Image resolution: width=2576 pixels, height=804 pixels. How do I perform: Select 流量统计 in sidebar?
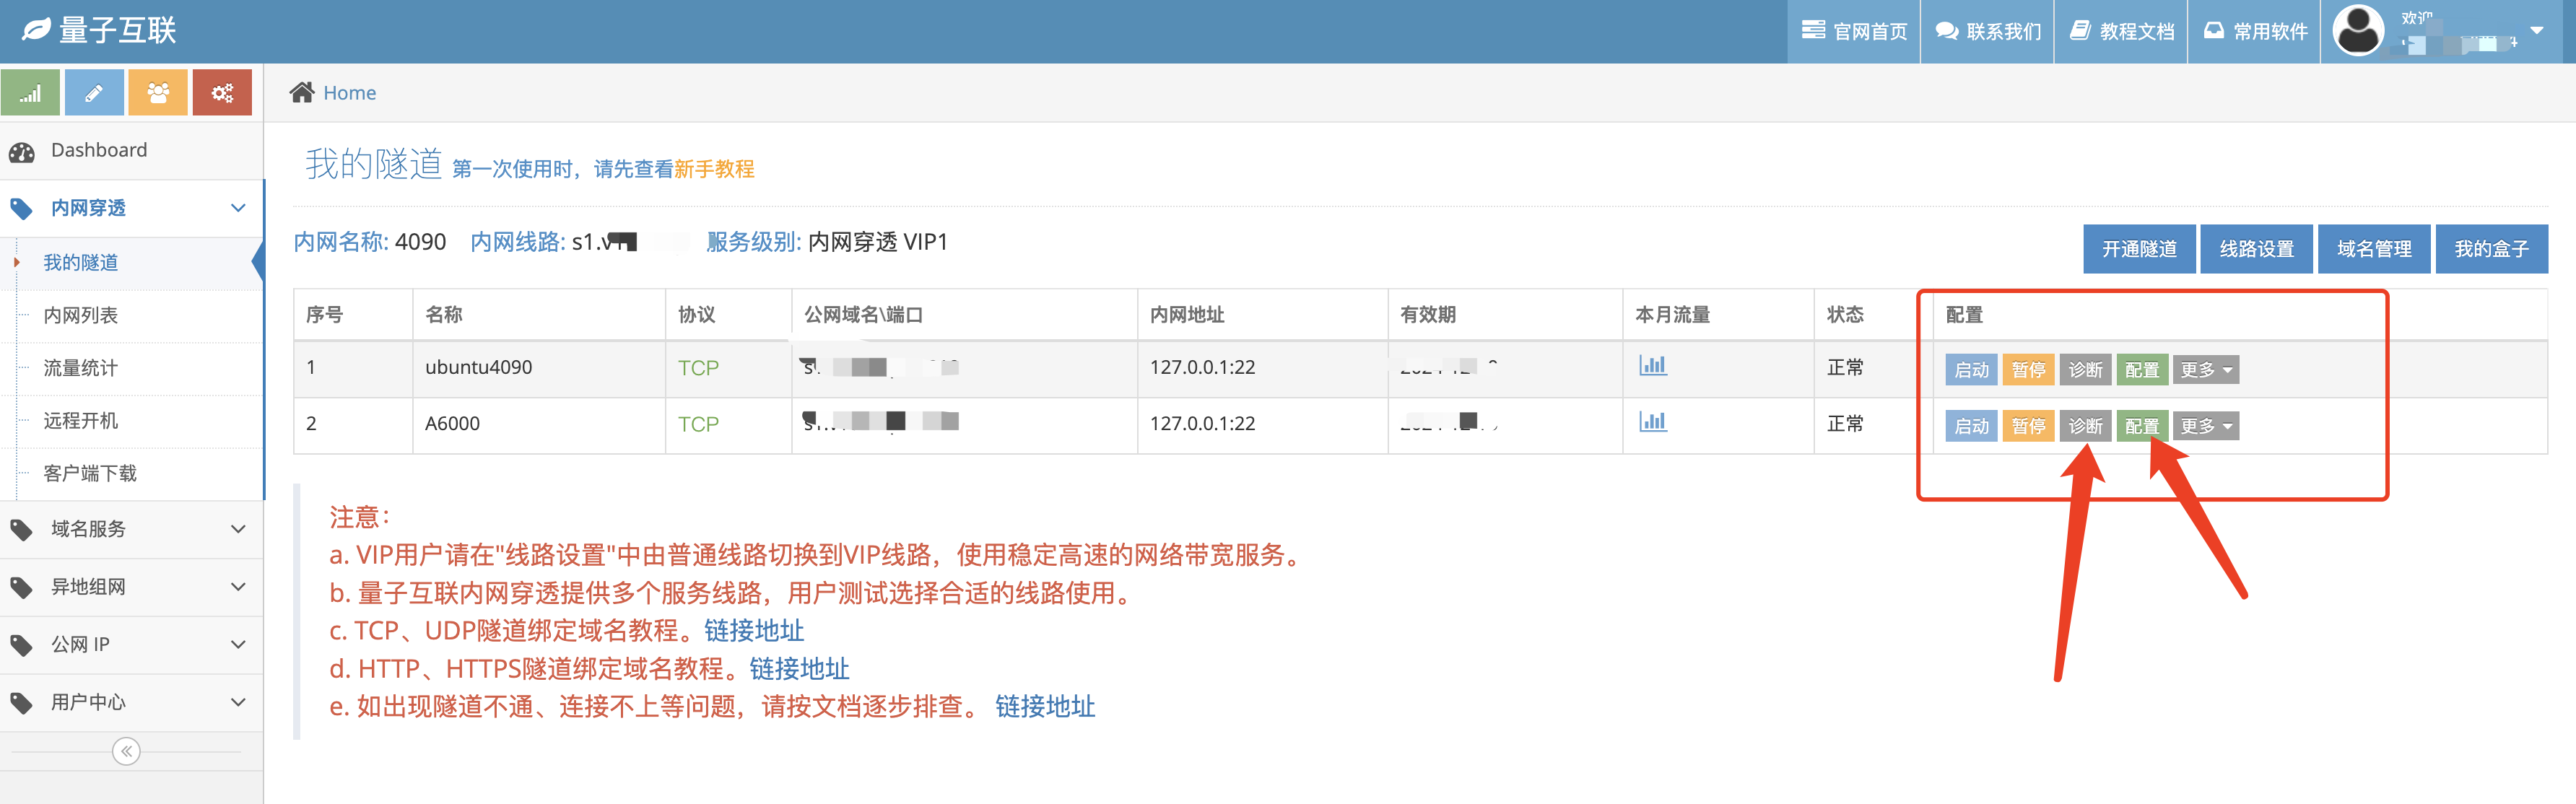pyautogui.click(x=132, y=369)
